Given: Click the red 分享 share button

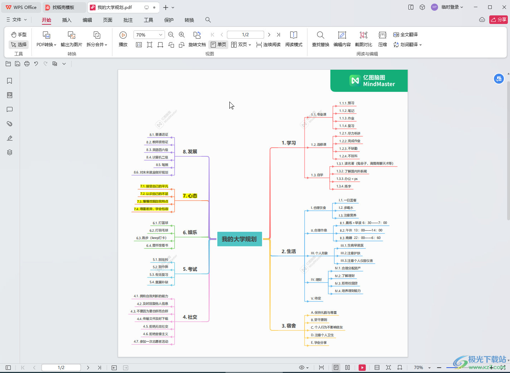Looking at the screenshot, I should coord(499,20).
